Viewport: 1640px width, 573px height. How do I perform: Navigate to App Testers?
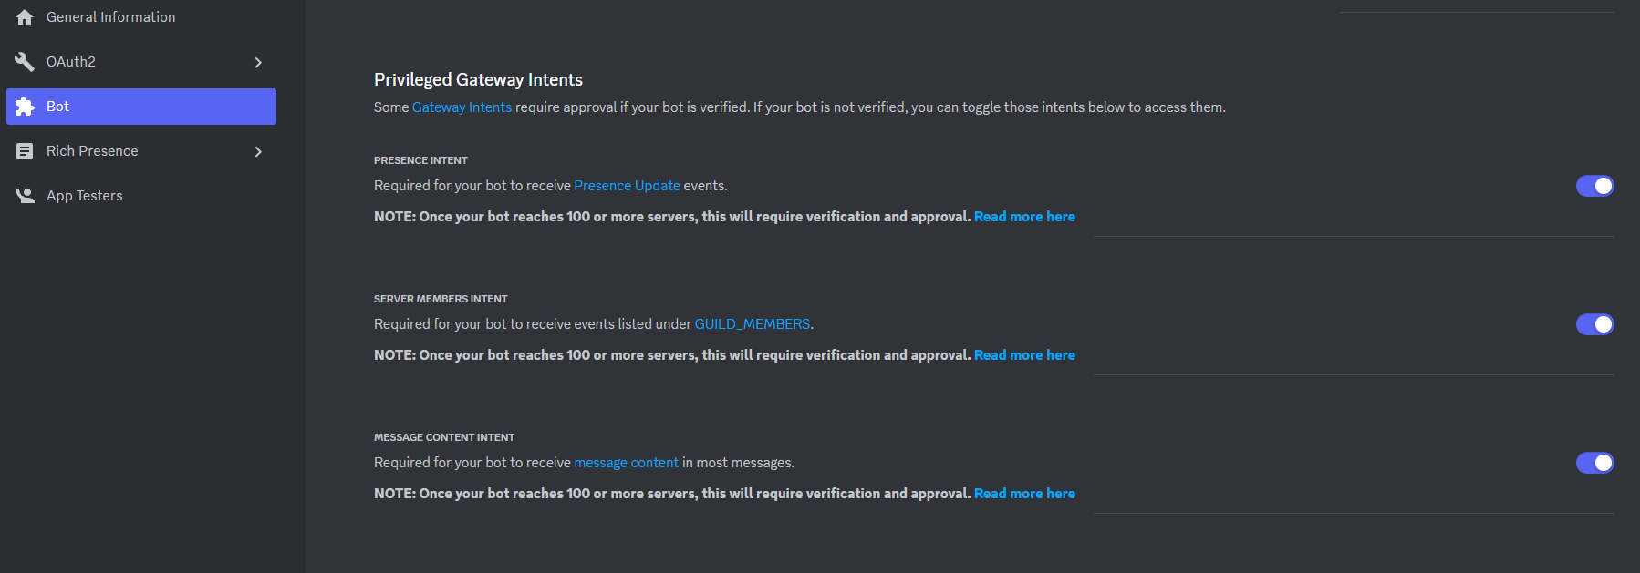pyautogui.click(x=85, y=195)
